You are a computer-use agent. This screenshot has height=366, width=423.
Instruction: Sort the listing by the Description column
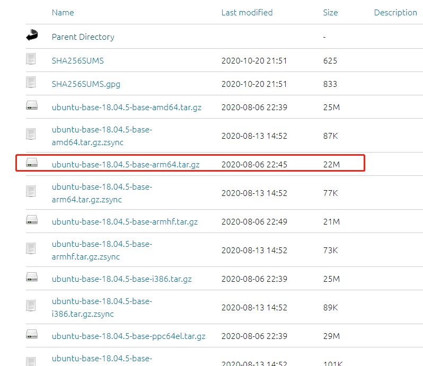(x=395, y=13)
